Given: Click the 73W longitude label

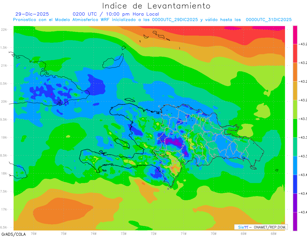Looking at the screenshot, I should [x=124, y=234].
